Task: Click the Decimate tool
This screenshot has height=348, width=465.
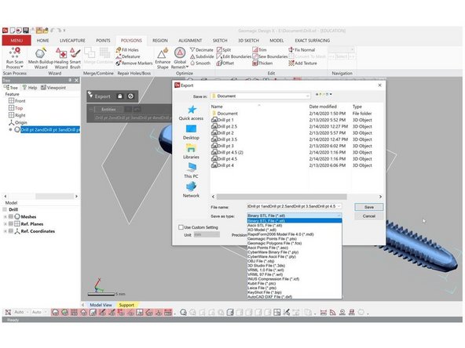Action: coord(202,49)
